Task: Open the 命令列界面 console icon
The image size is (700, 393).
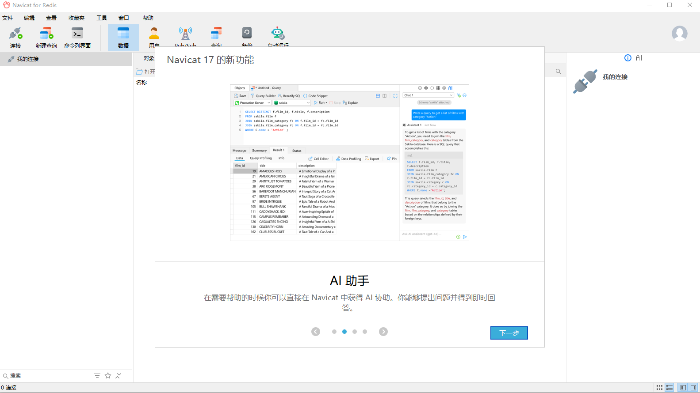Action: [77, 38]
